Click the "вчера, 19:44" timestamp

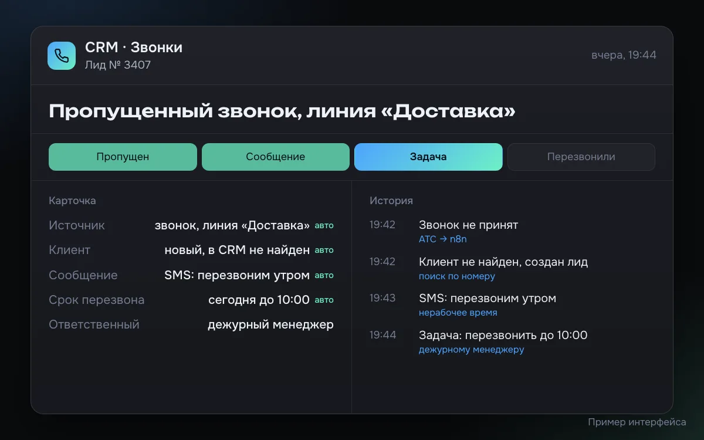[624, 55]
